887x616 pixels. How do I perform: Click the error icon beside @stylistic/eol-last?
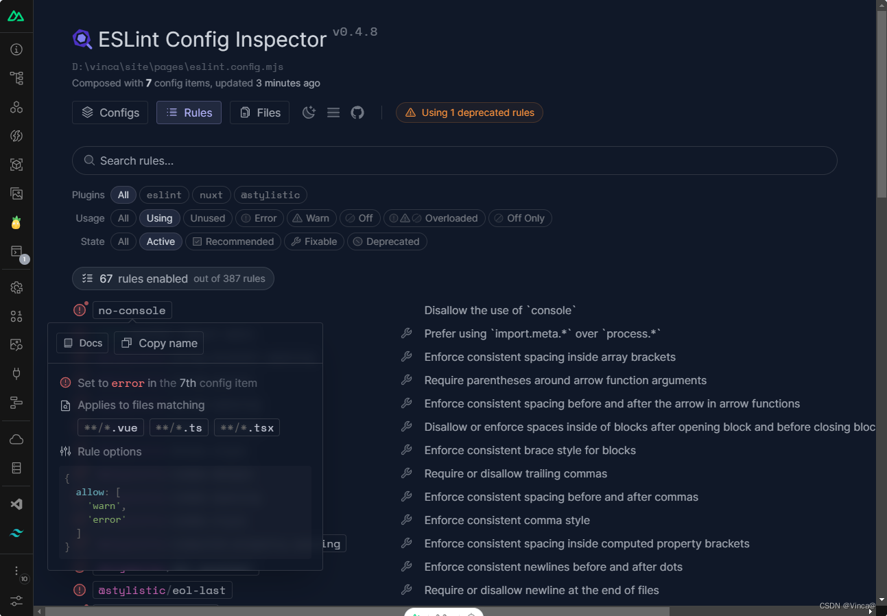(x=80, y=590)
